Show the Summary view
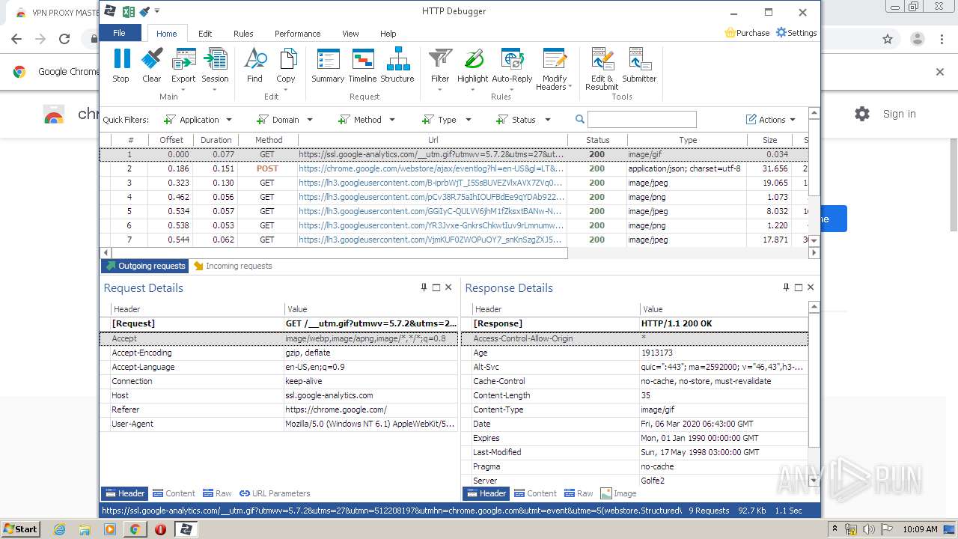The height and width of the screenshot is (539, 958). [328, 65]
